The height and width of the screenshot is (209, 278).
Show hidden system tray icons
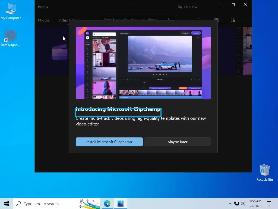tap(230, 204)
